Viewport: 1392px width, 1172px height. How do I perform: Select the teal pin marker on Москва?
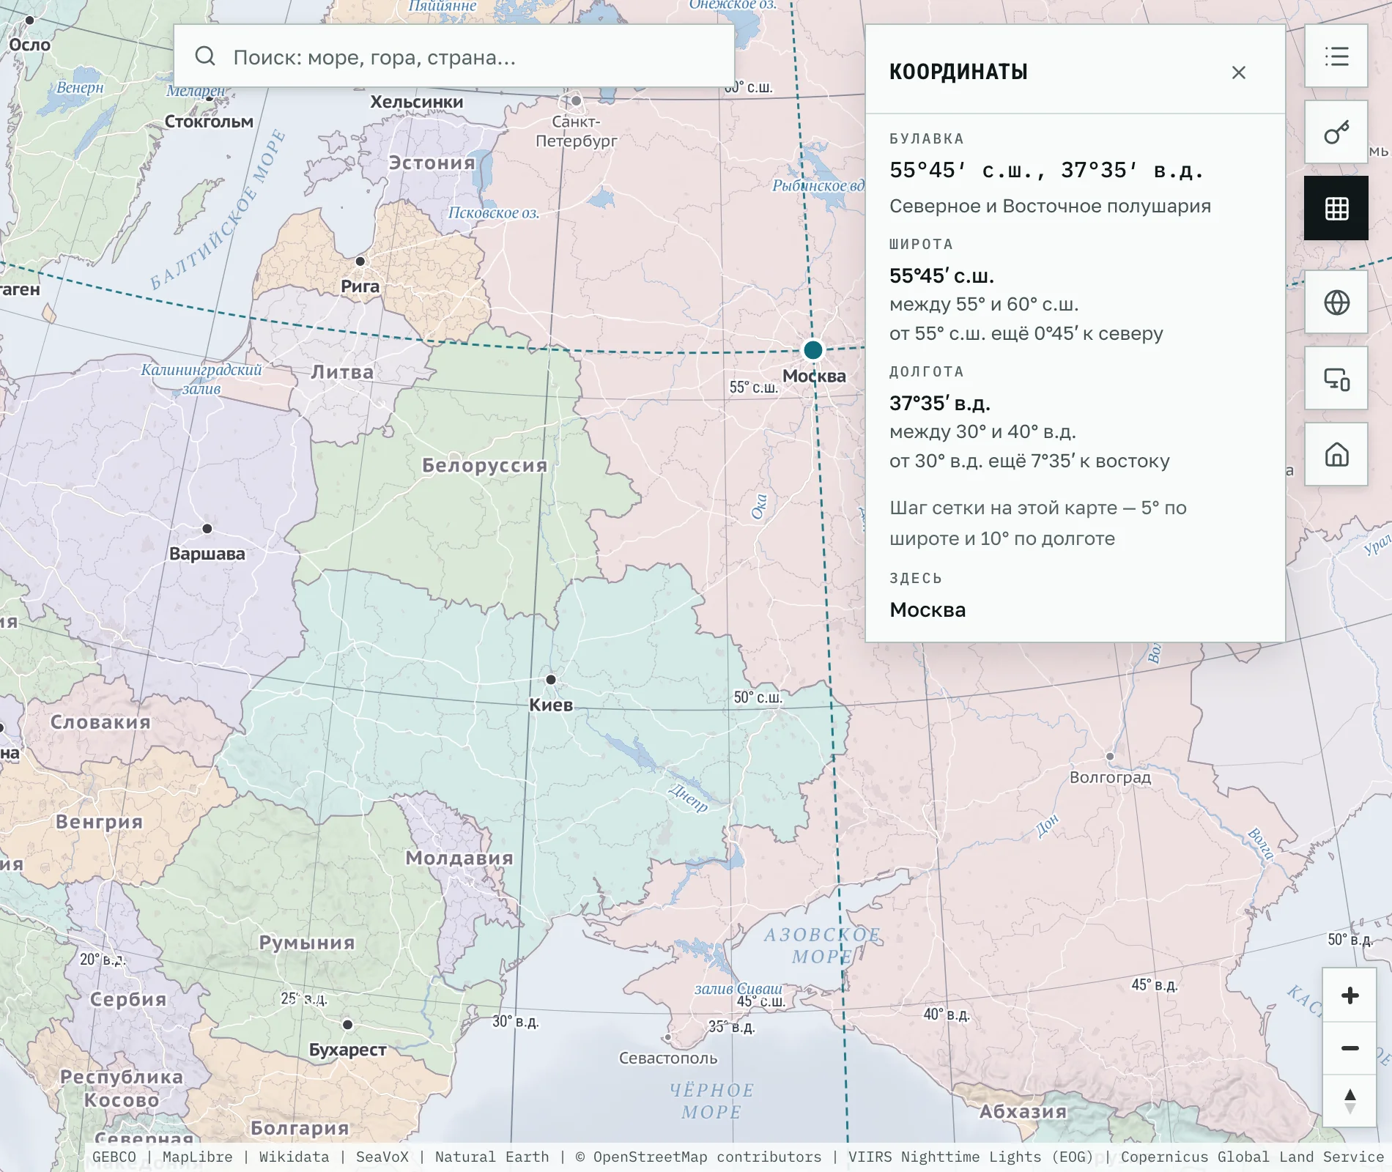pos(812,350)
